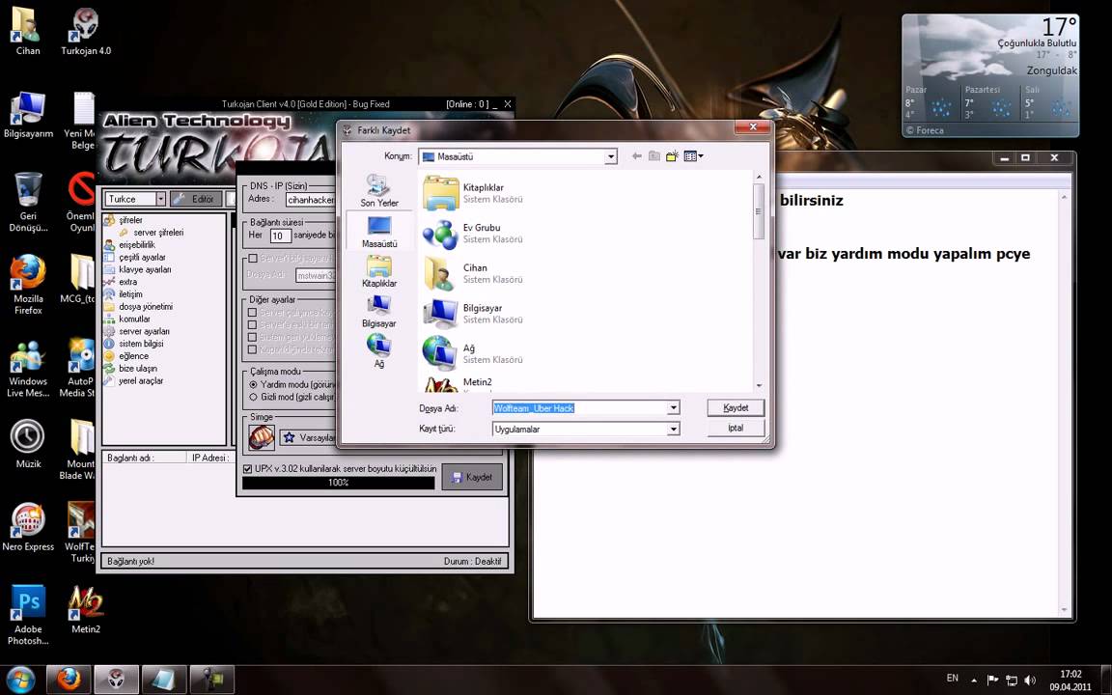Click the DNS Adres input field
This screenshot has width=1112, height=695.
coord(311,200)
